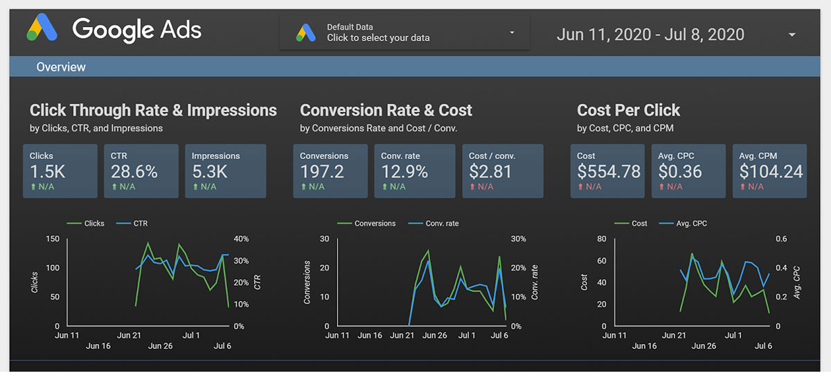This screenshot has height=380, width=831.
Task: Toggle the blue Conv. rate legend entry
Action: click(434, 224)
